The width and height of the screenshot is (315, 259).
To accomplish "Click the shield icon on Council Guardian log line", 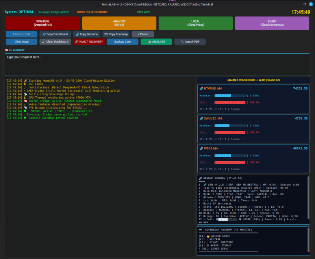I will (x=25, y=118).
